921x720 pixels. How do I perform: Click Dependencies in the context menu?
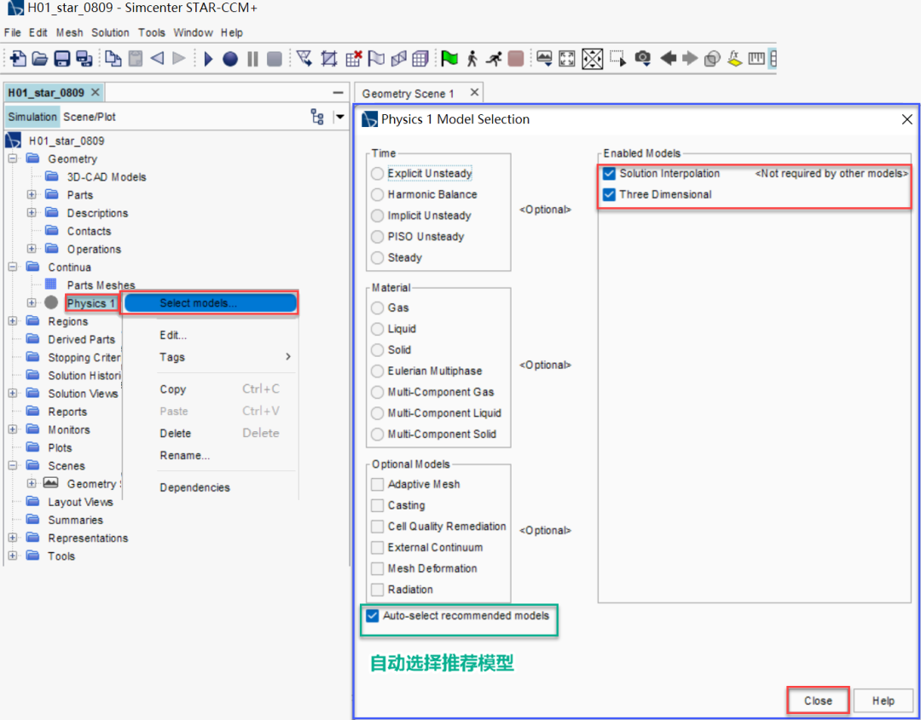[x=194, y=487]
